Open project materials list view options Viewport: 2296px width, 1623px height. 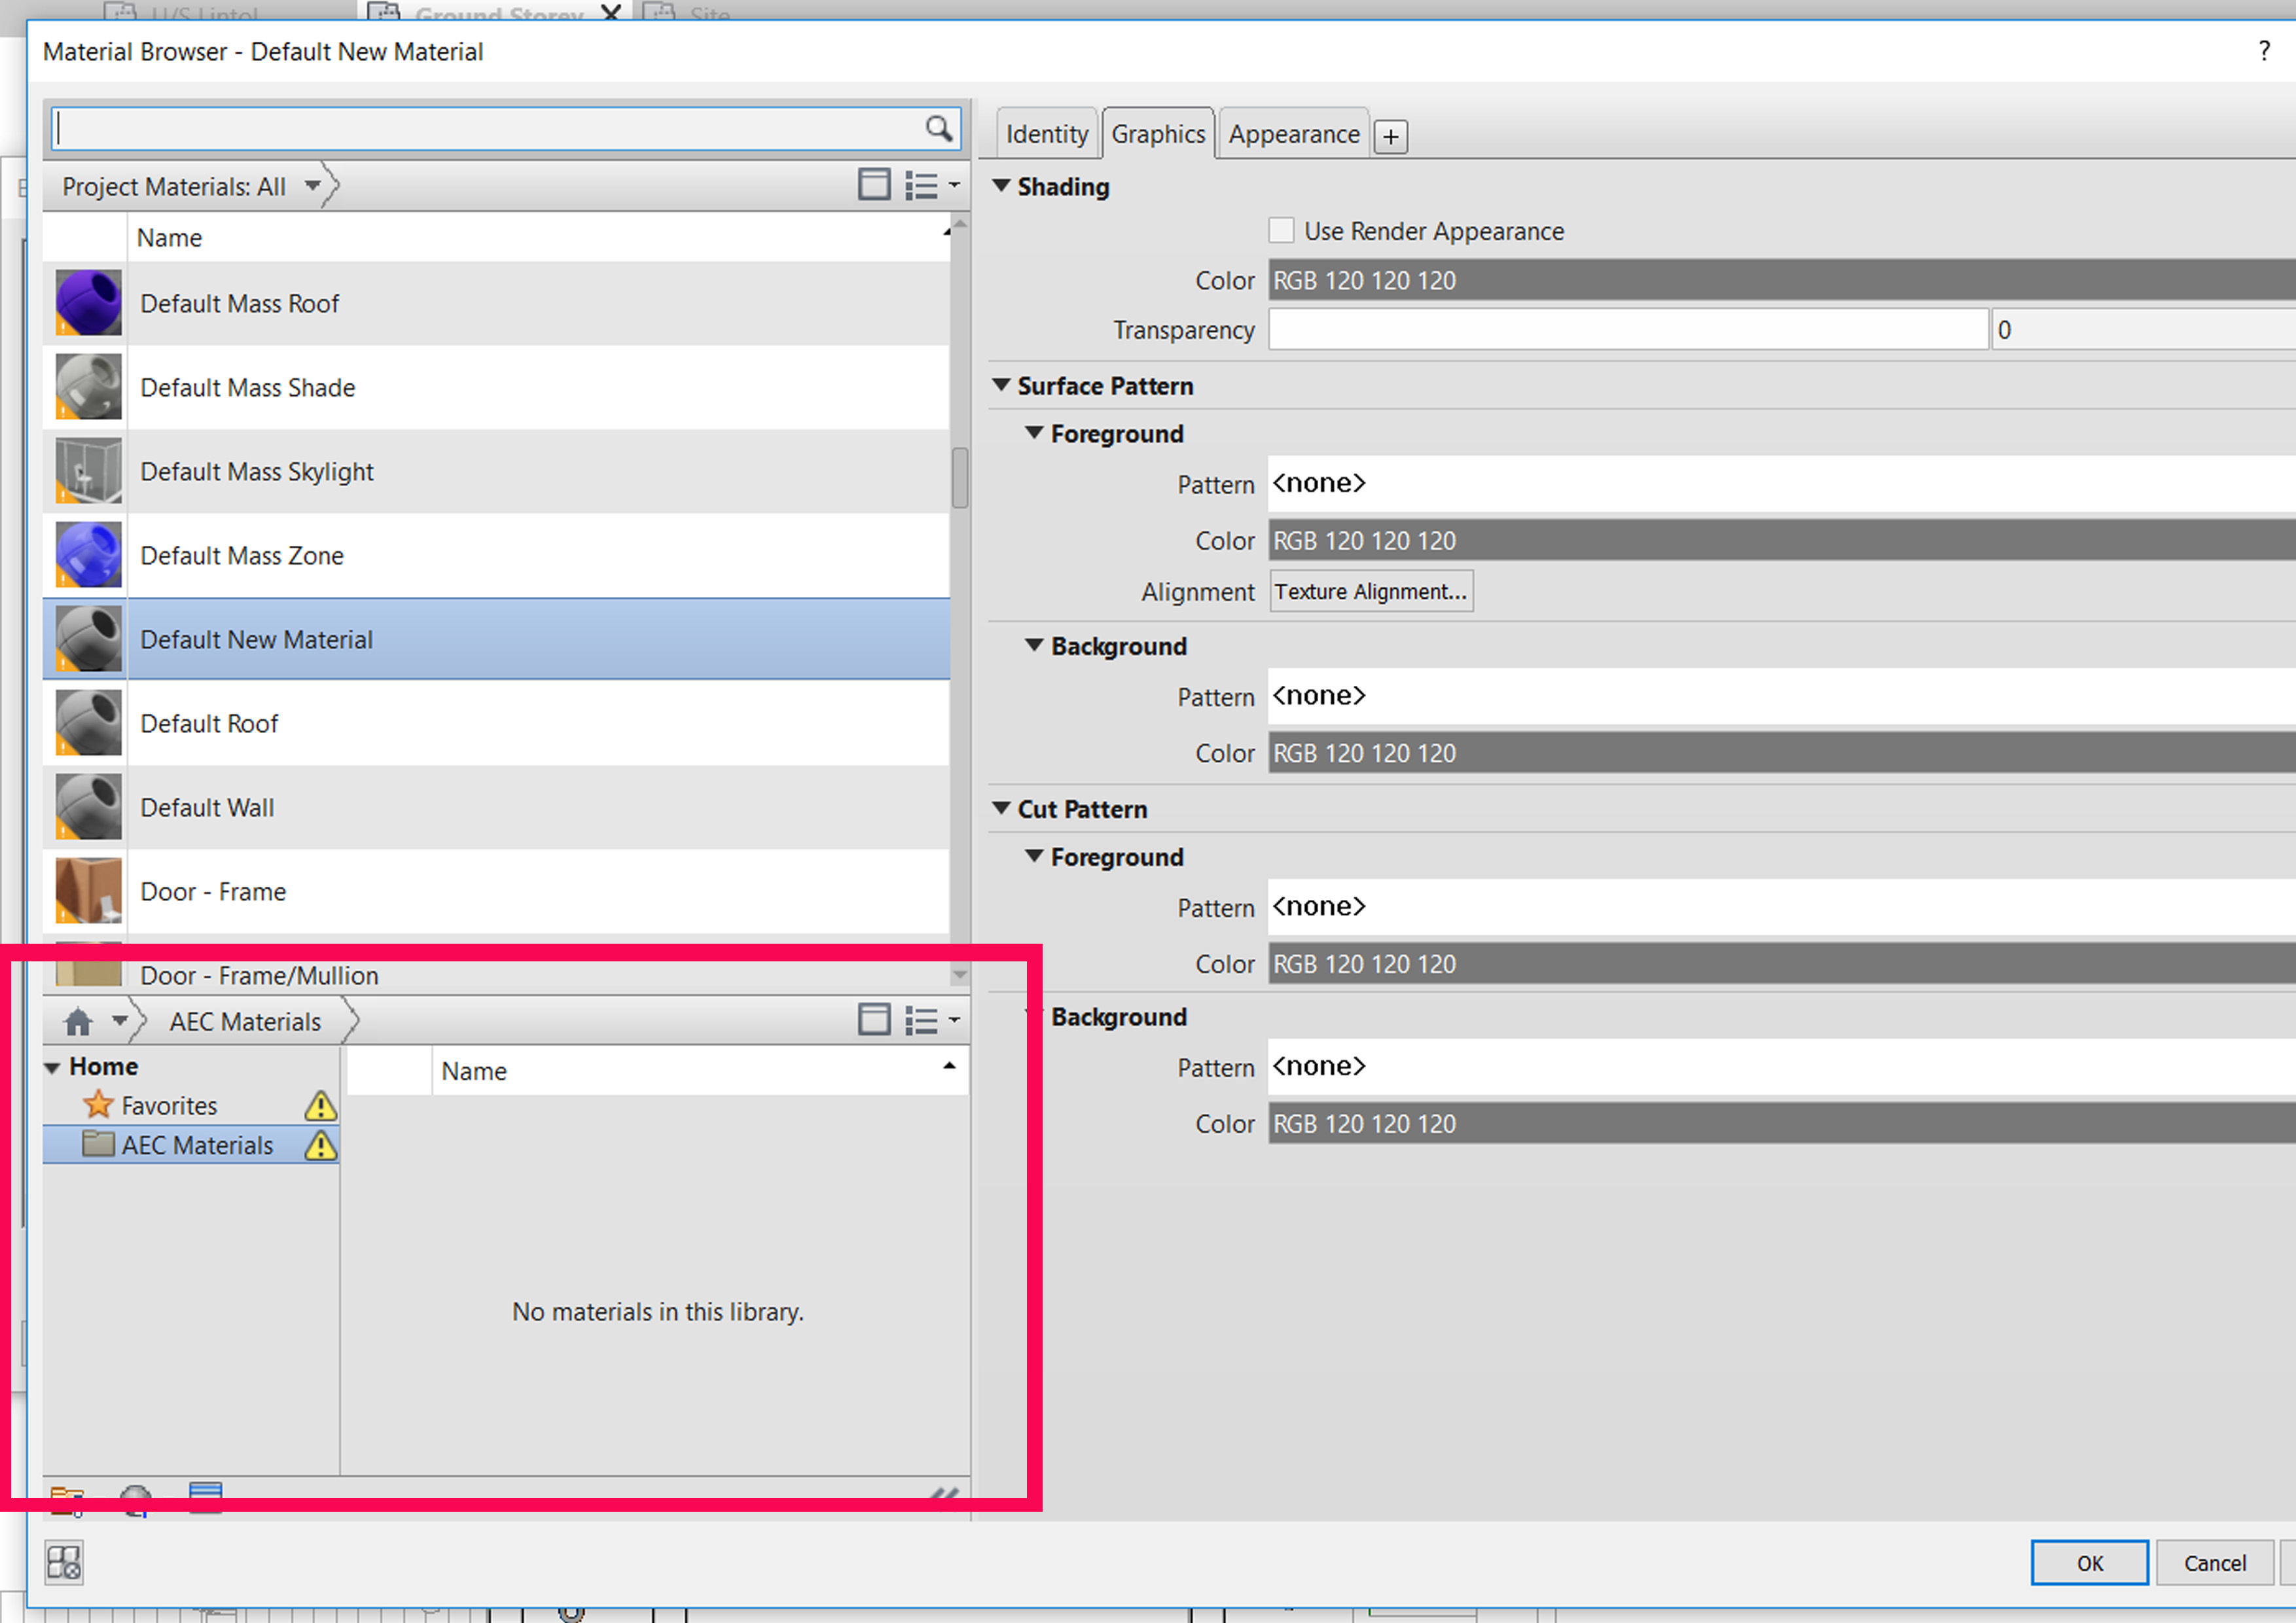click(932, 186)
